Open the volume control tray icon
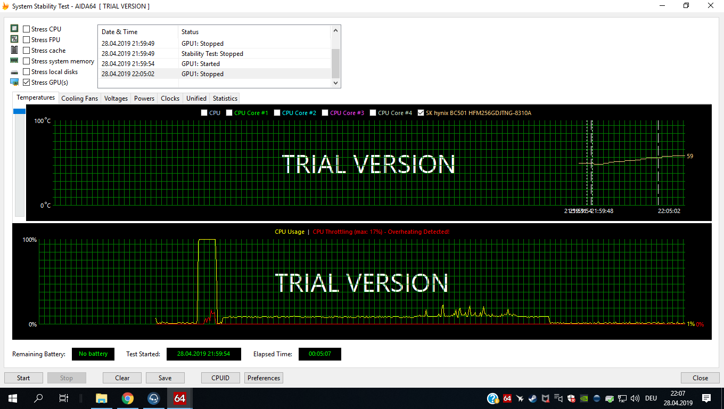Image resolution: width=724 pixels, height=409 pixels. (x=635, y=398)
